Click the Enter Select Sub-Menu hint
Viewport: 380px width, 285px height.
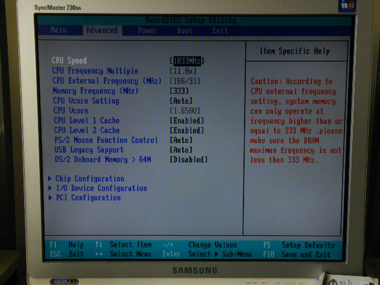click(207, 254)
